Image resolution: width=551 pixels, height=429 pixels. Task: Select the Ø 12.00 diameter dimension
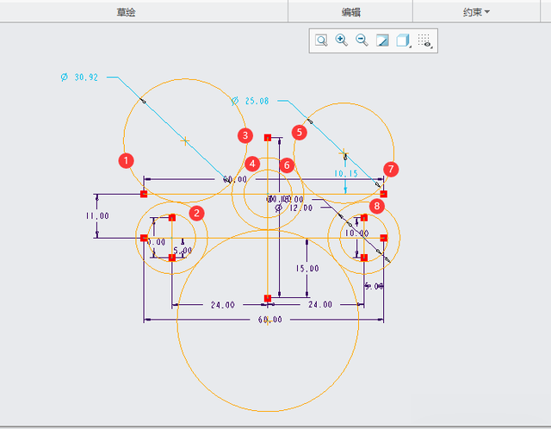294,208
